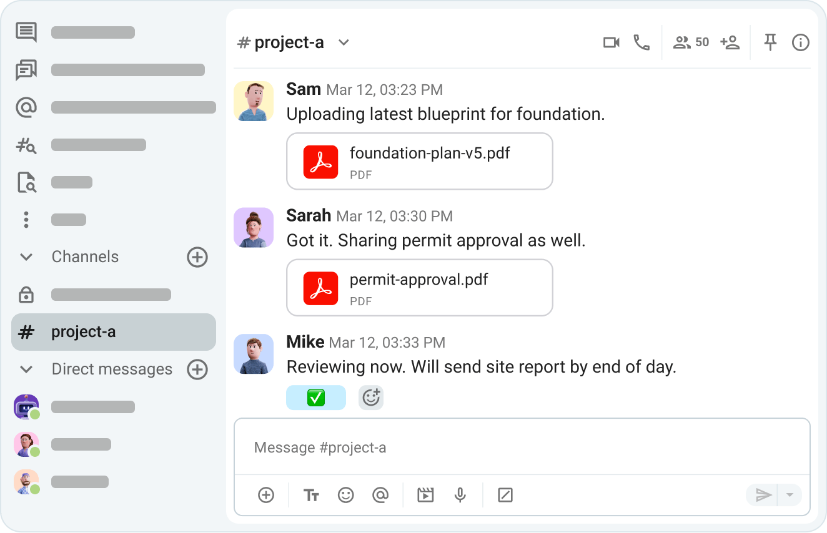Open channel details with the info icon
The image size is (827, 533).
[x=800, y=42]
